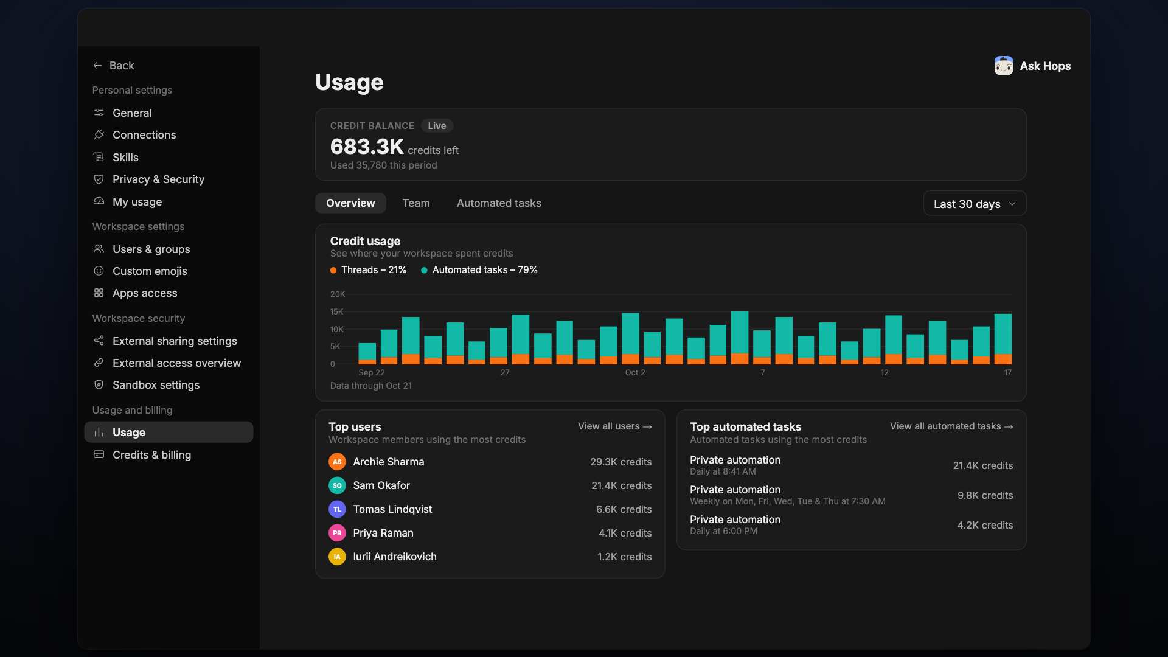The image size is (1168, 657).
Task: Open External sharing settings
Action: [169, 341]
